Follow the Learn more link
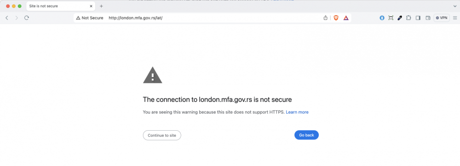The image size is (460, 166). tap(297, 112)
